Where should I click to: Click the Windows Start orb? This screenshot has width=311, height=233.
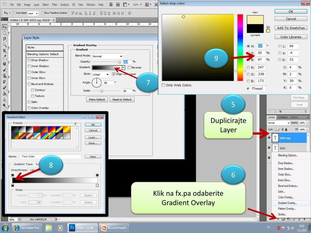click(x=5, y=228)
